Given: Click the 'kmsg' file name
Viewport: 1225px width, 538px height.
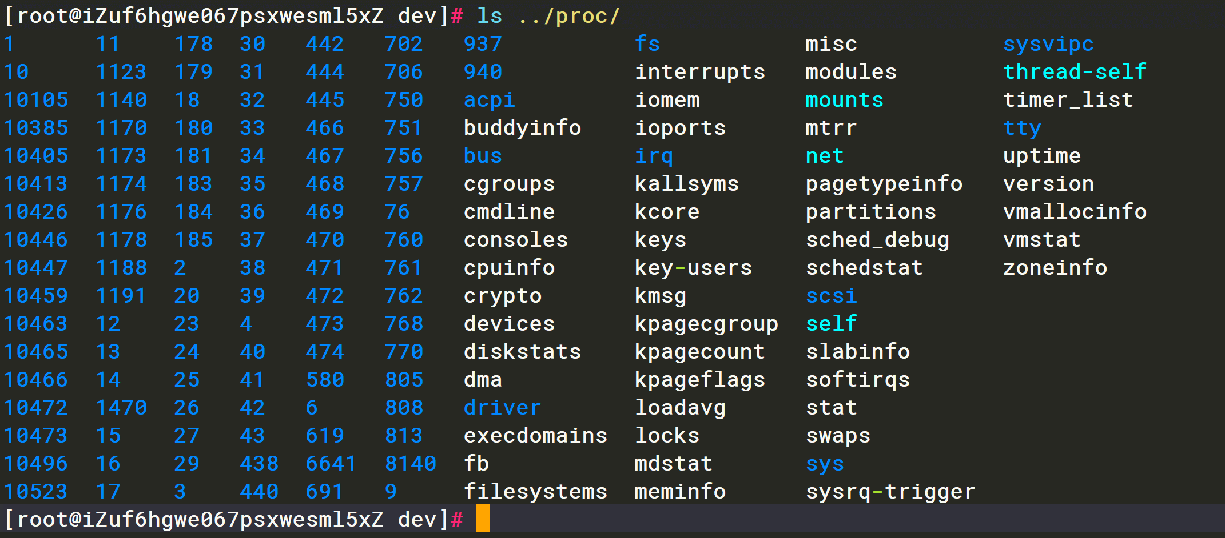Looking at the screenshot, I should (x=661, y=296).
